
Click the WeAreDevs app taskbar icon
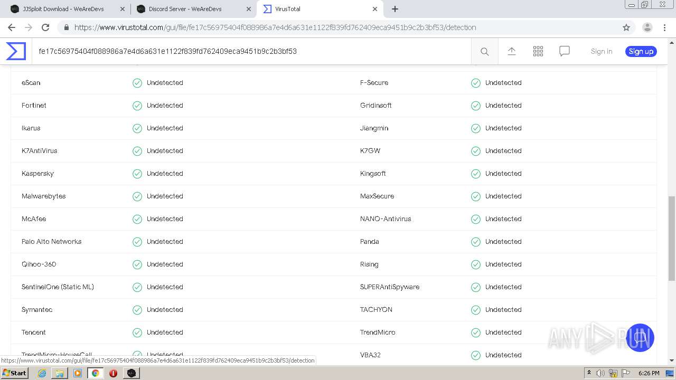pyautogui.click(x=131, y=373)
